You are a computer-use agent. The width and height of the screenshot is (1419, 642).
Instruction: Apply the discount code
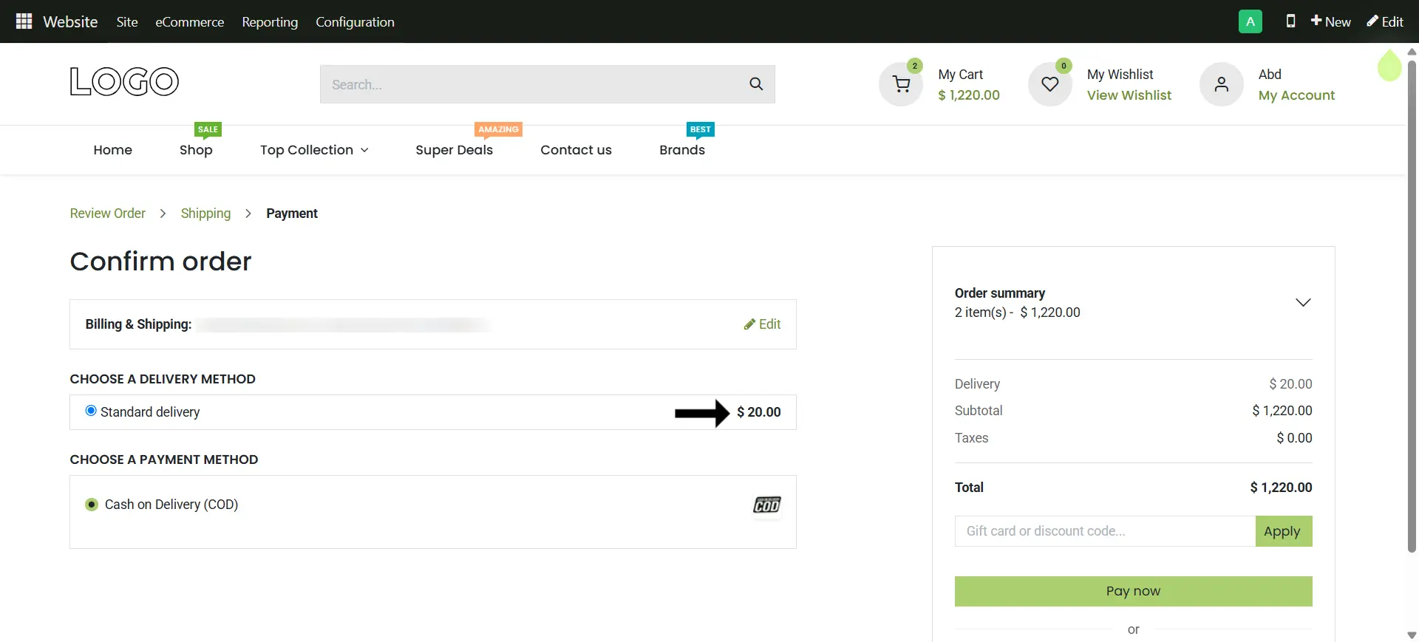[1282, 531]
